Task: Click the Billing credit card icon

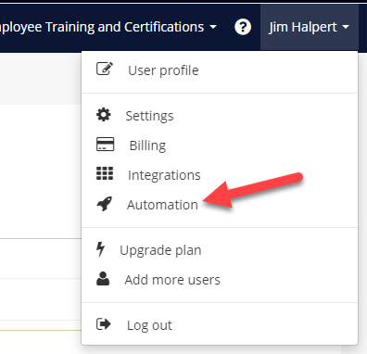Action: tap(105, 145)
